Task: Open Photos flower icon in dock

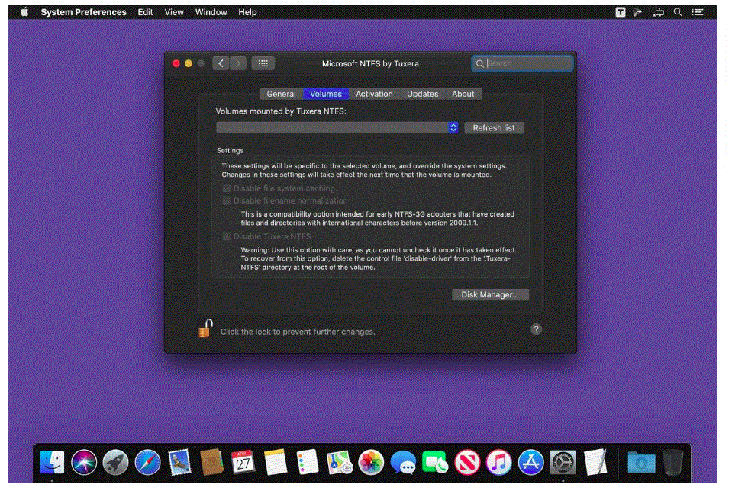Action: 371,462
